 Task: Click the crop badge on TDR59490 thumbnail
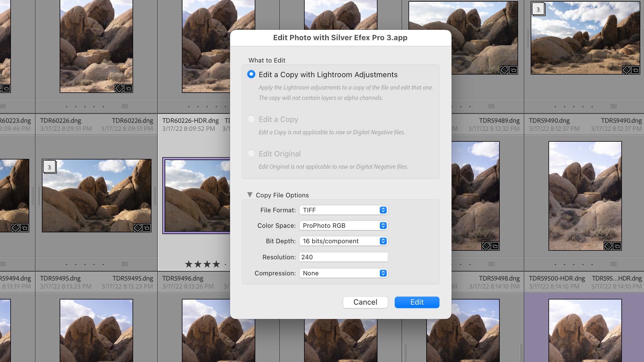pos(635,70)
